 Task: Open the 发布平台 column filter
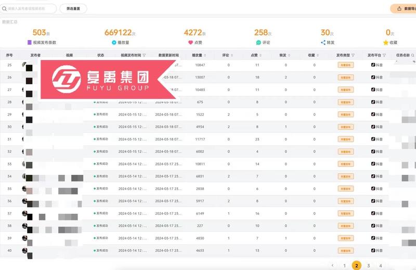click(384, 55)
